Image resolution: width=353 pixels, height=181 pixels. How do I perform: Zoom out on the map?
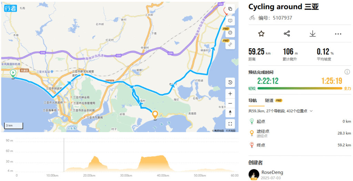point(230,103)
